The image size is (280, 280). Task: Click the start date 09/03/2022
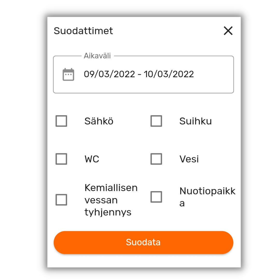point(109,74)
